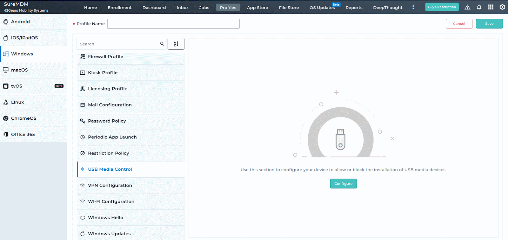This screenshot has width=508, height=240.
Task: Select the Password Policy label
Action: pos(107,121)
